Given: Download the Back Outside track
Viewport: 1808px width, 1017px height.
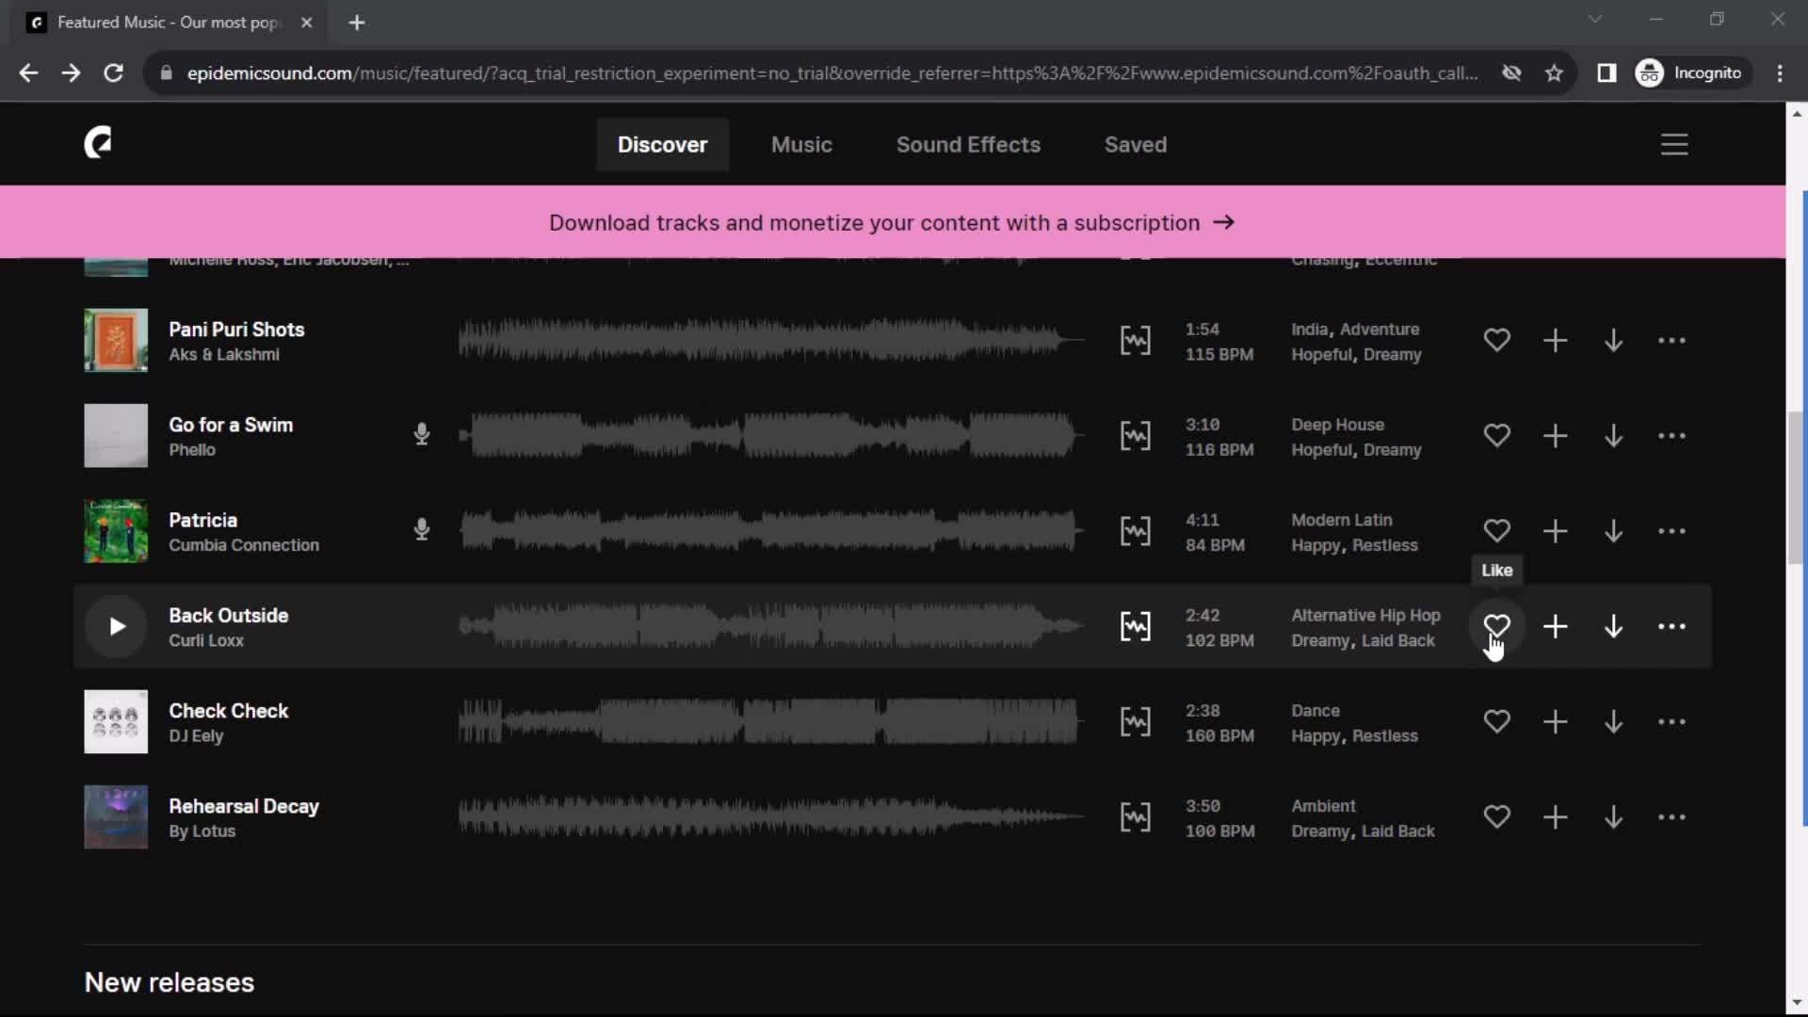Looking at the screenshot, I should click(x=1613, y=626).
